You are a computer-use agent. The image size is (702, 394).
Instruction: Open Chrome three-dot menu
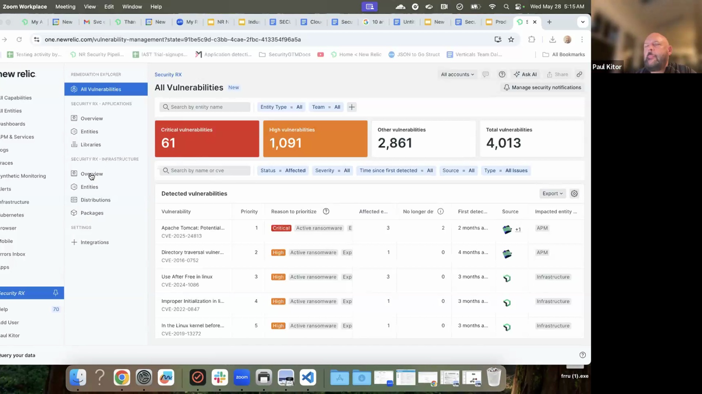pos(582,39)
